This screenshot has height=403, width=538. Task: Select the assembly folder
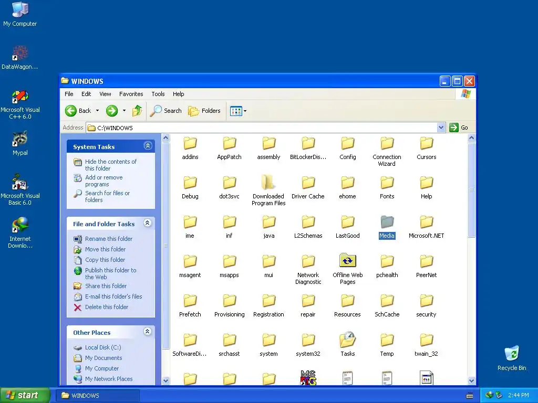(268, 149)
